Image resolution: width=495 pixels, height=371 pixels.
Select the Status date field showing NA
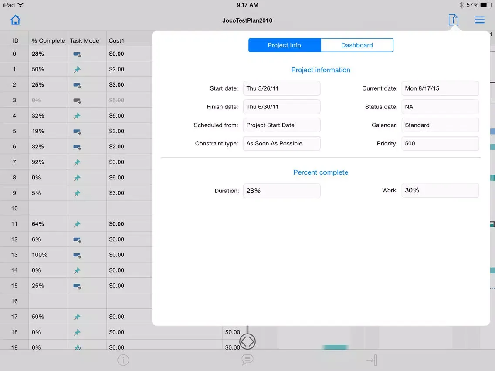point(440,107)
